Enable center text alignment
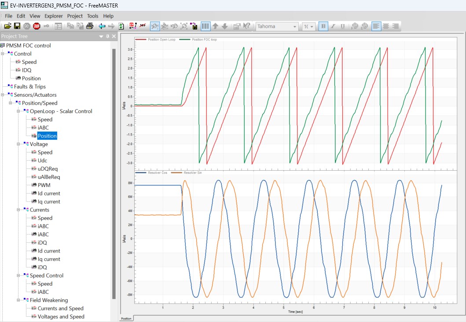Image resolution: width=466 pixels, height=322 pixels. (386, 26)
